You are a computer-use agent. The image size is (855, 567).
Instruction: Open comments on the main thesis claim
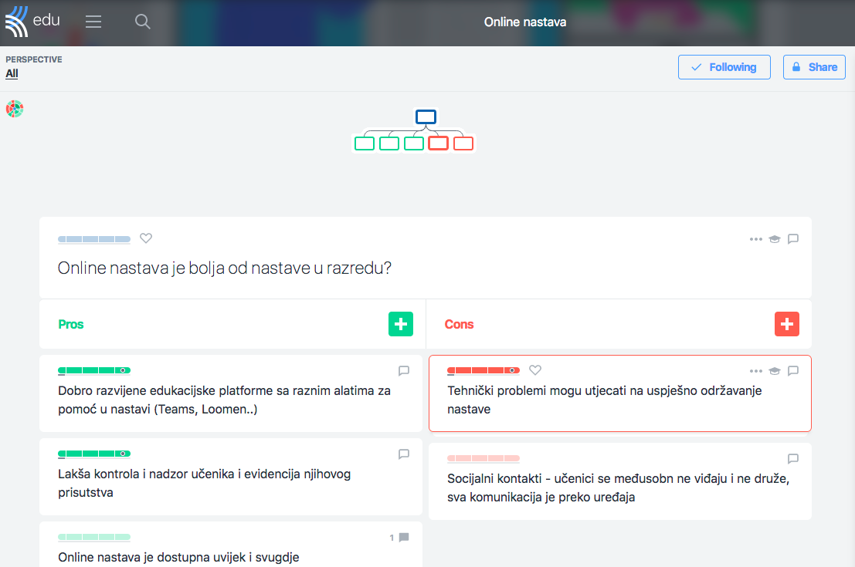tap(792, 239)
